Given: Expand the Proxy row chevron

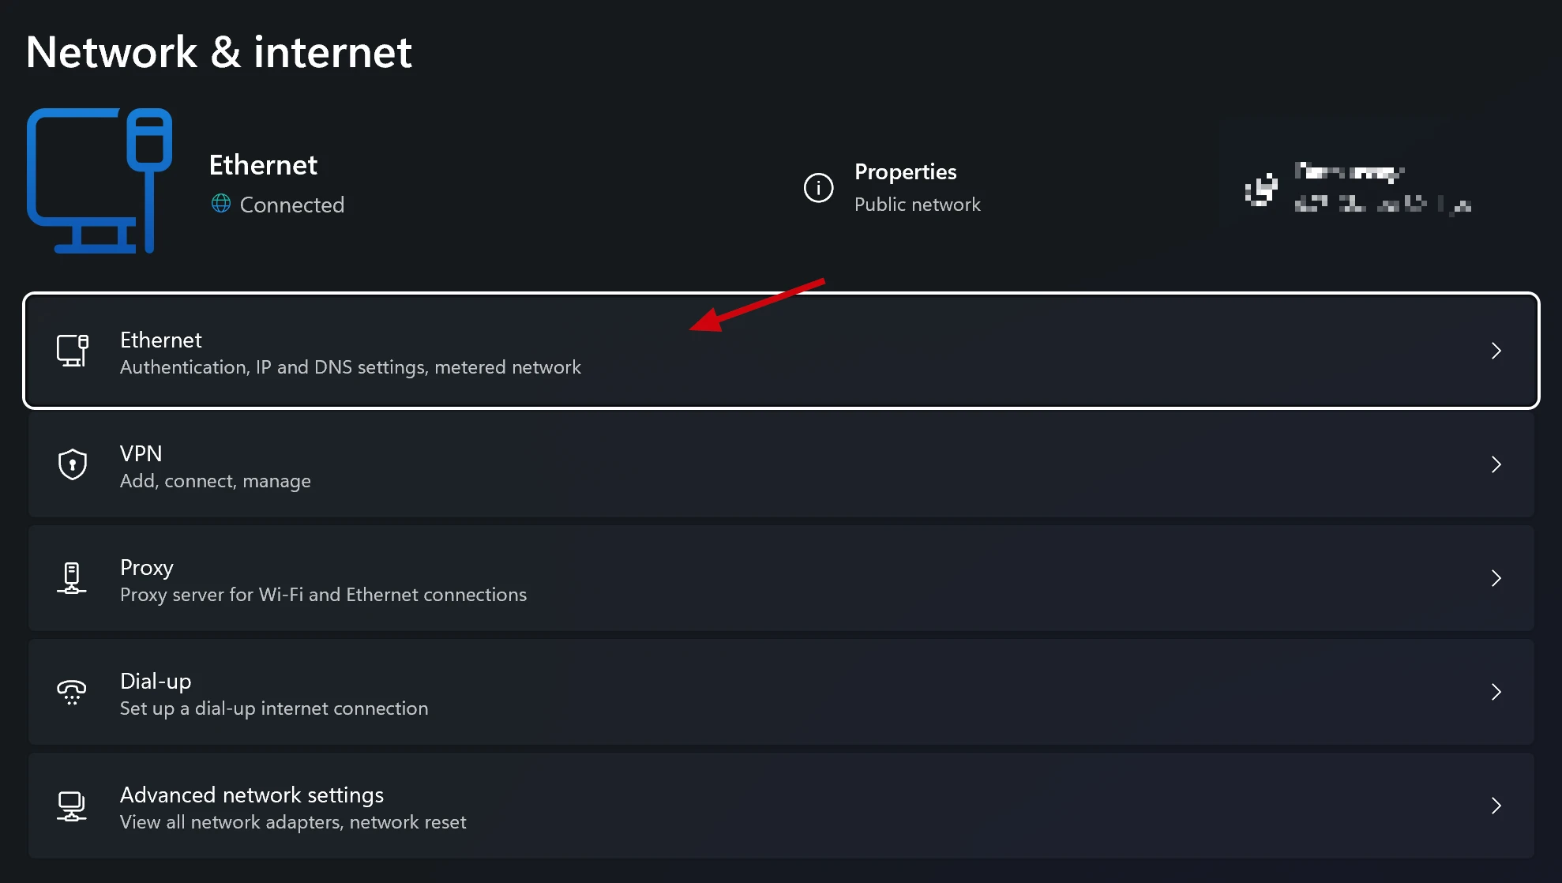Looking at the screenshot, I should 1496,578.
